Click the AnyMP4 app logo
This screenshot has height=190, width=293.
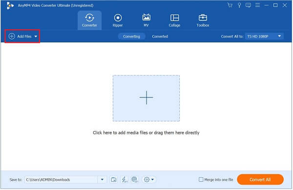coord(10,5)
